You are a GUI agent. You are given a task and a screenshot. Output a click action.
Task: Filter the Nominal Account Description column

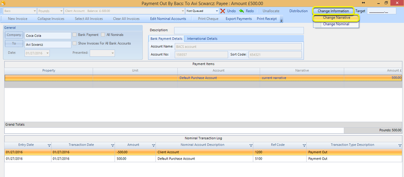point(251,145)
